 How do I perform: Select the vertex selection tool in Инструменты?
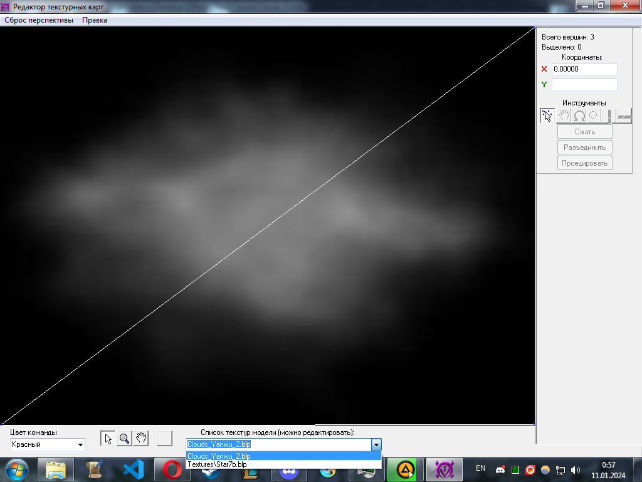point(547,116)
